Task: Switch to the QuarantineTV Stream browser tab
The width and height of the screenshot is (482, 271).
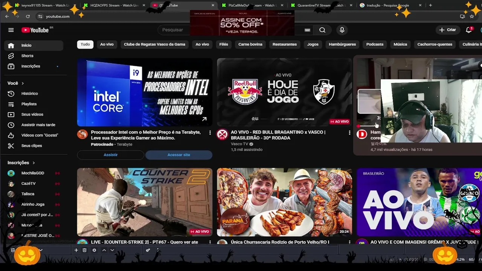Action: [x=321, y=5]
